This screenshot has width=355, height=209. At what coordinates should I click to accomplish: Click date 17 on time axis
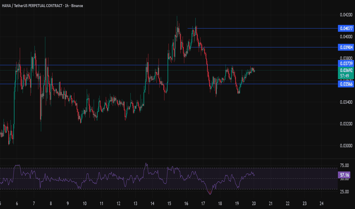pos(203,204)
